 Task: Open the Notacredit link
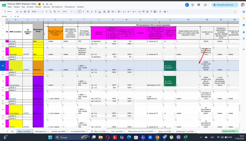coord(13,54)
